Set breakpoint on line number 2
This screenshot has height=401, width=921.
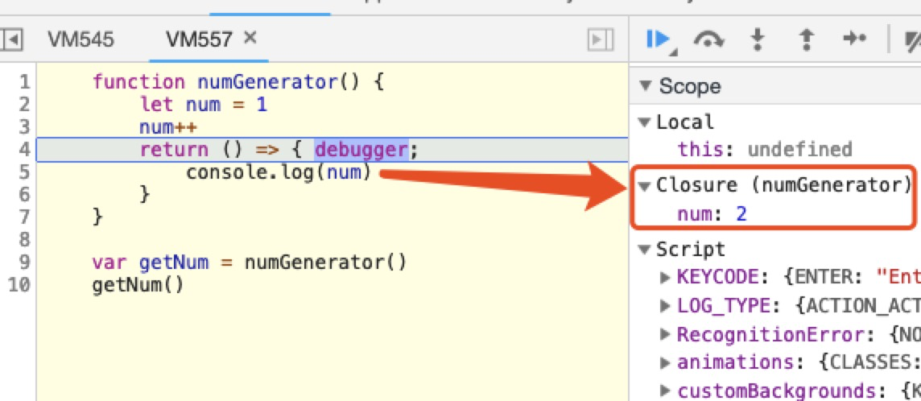24,105
